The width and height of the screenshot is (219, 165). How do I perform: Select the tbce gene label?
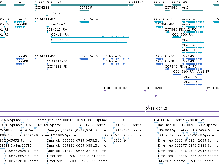[x=17, y=2]
